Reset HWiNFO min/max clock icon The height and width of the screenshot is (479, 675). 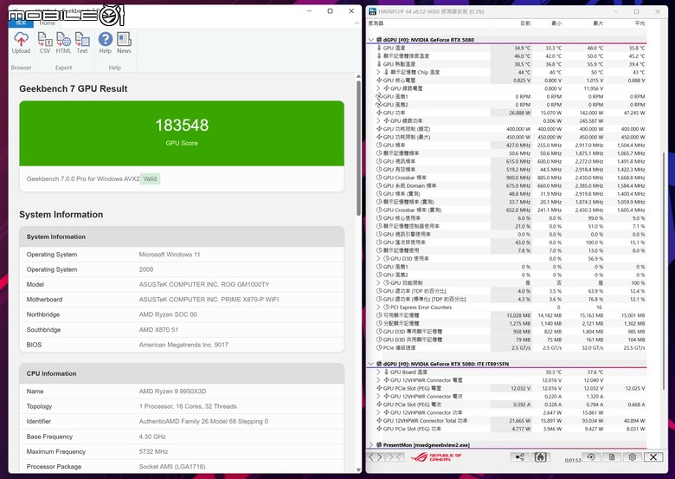point(591,457)
